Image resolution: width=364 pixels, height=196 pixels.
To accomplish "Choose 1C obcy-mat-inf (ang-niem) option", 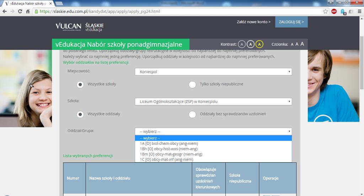I will click(x=213, y=160).
